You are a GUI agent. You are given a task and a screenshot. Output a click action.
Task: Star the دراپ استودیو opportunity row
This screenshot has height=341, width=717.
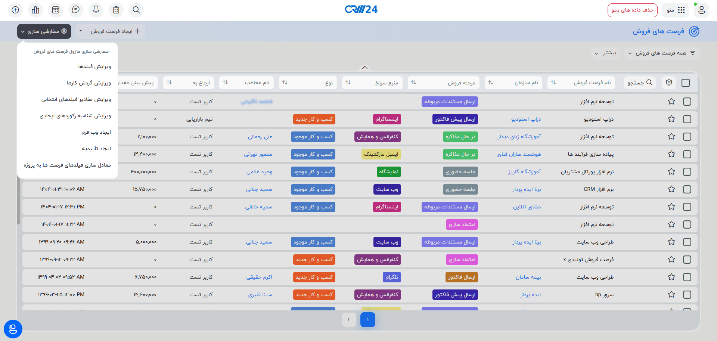pyautogui.click(x=671, y=119)
